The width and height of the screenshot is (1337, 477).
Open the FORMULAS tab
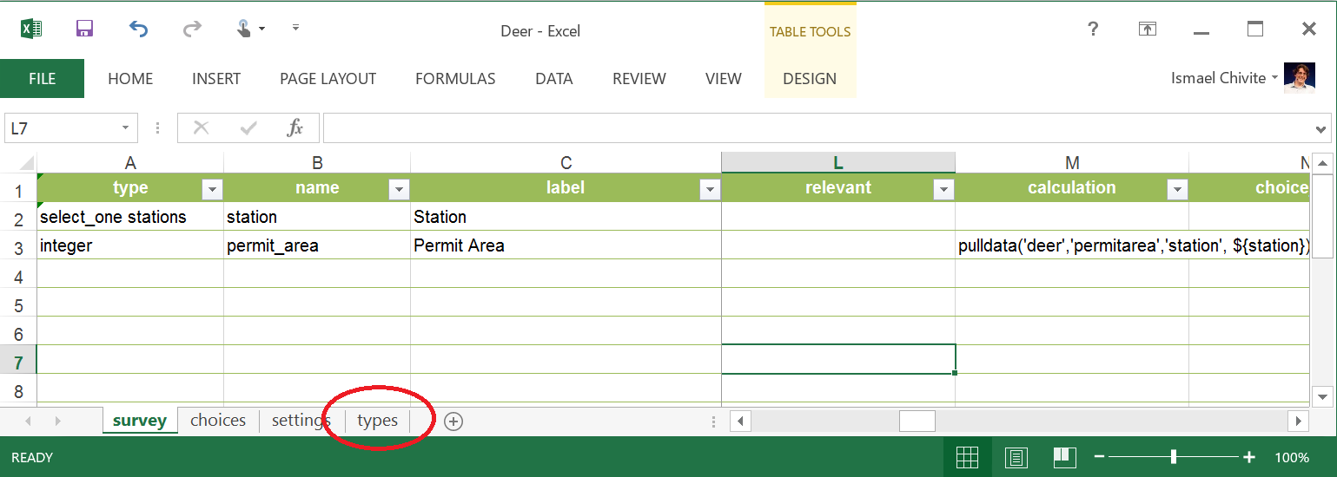click(455, 78)
